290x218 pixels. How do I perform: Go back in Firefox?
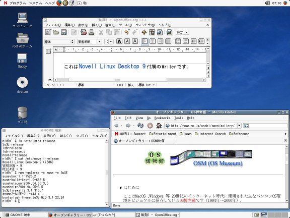coord(116,126)
